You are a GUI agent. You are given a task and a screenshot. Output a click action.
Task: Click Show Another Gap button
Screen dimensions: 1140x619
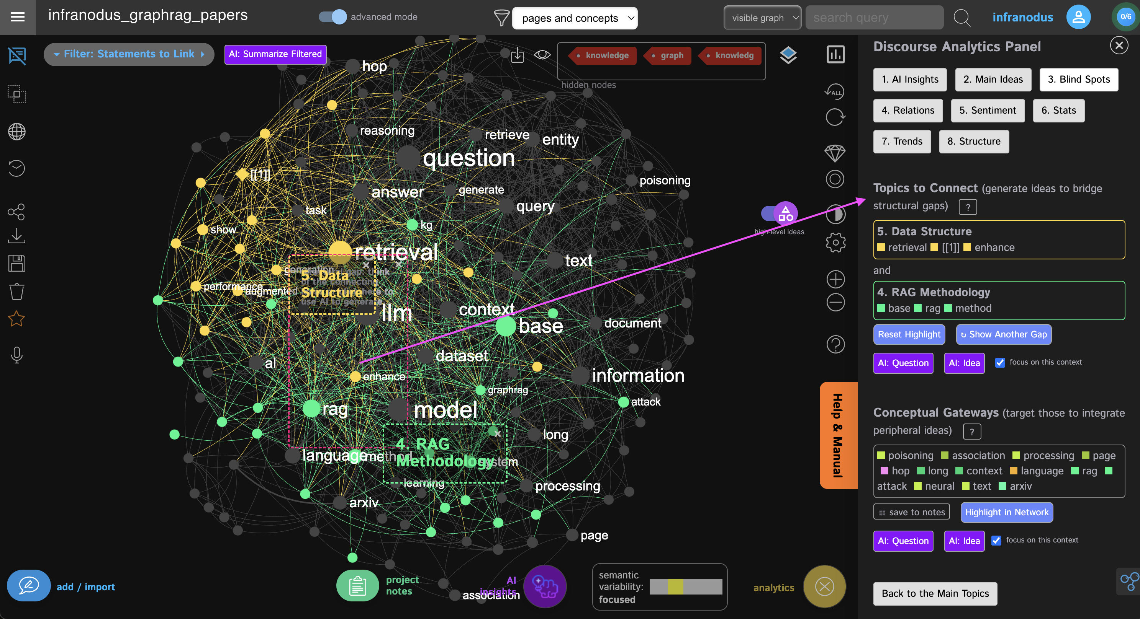coord(1003,334)
